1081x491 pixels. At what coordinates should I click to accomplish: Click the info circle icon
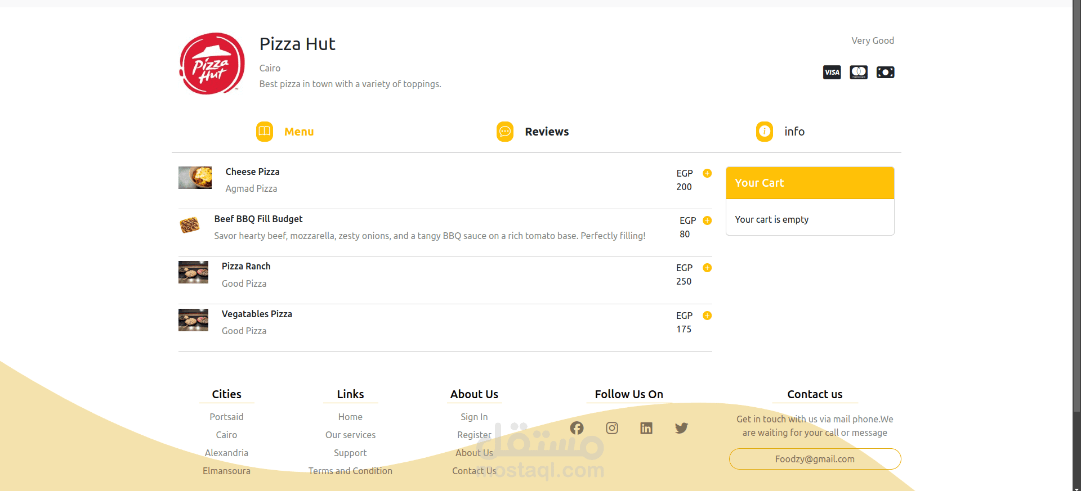tap(765, 132)
